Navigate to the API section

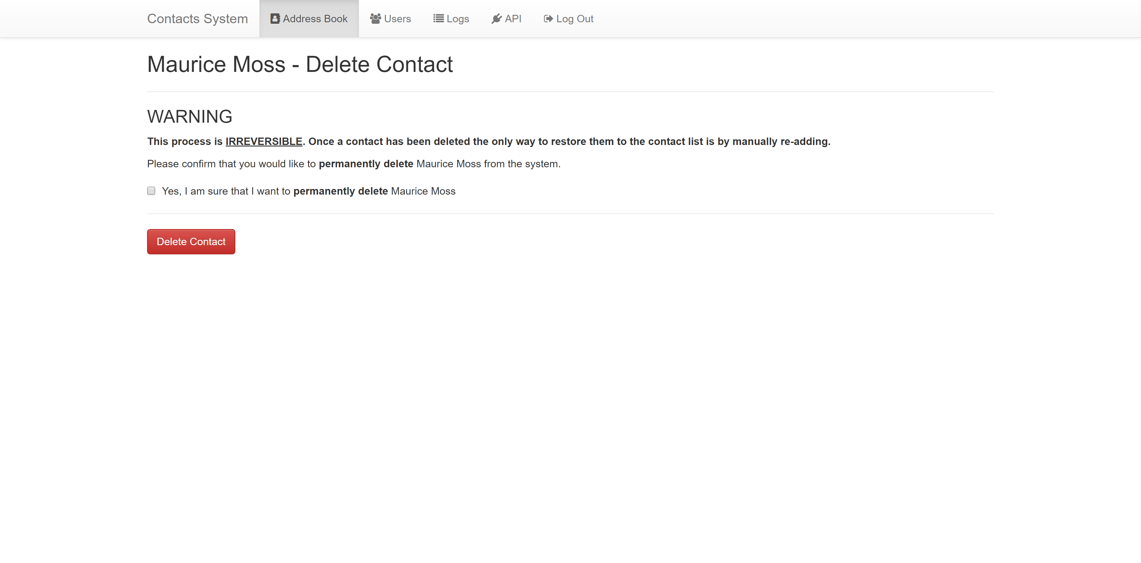(506, 19)
